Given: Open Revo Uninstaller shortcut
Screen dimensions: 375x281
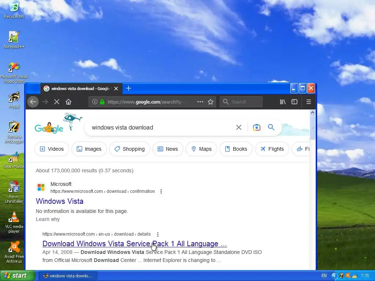Looking at the screenshot, I should pyautogui.click(x=14, y=192).
